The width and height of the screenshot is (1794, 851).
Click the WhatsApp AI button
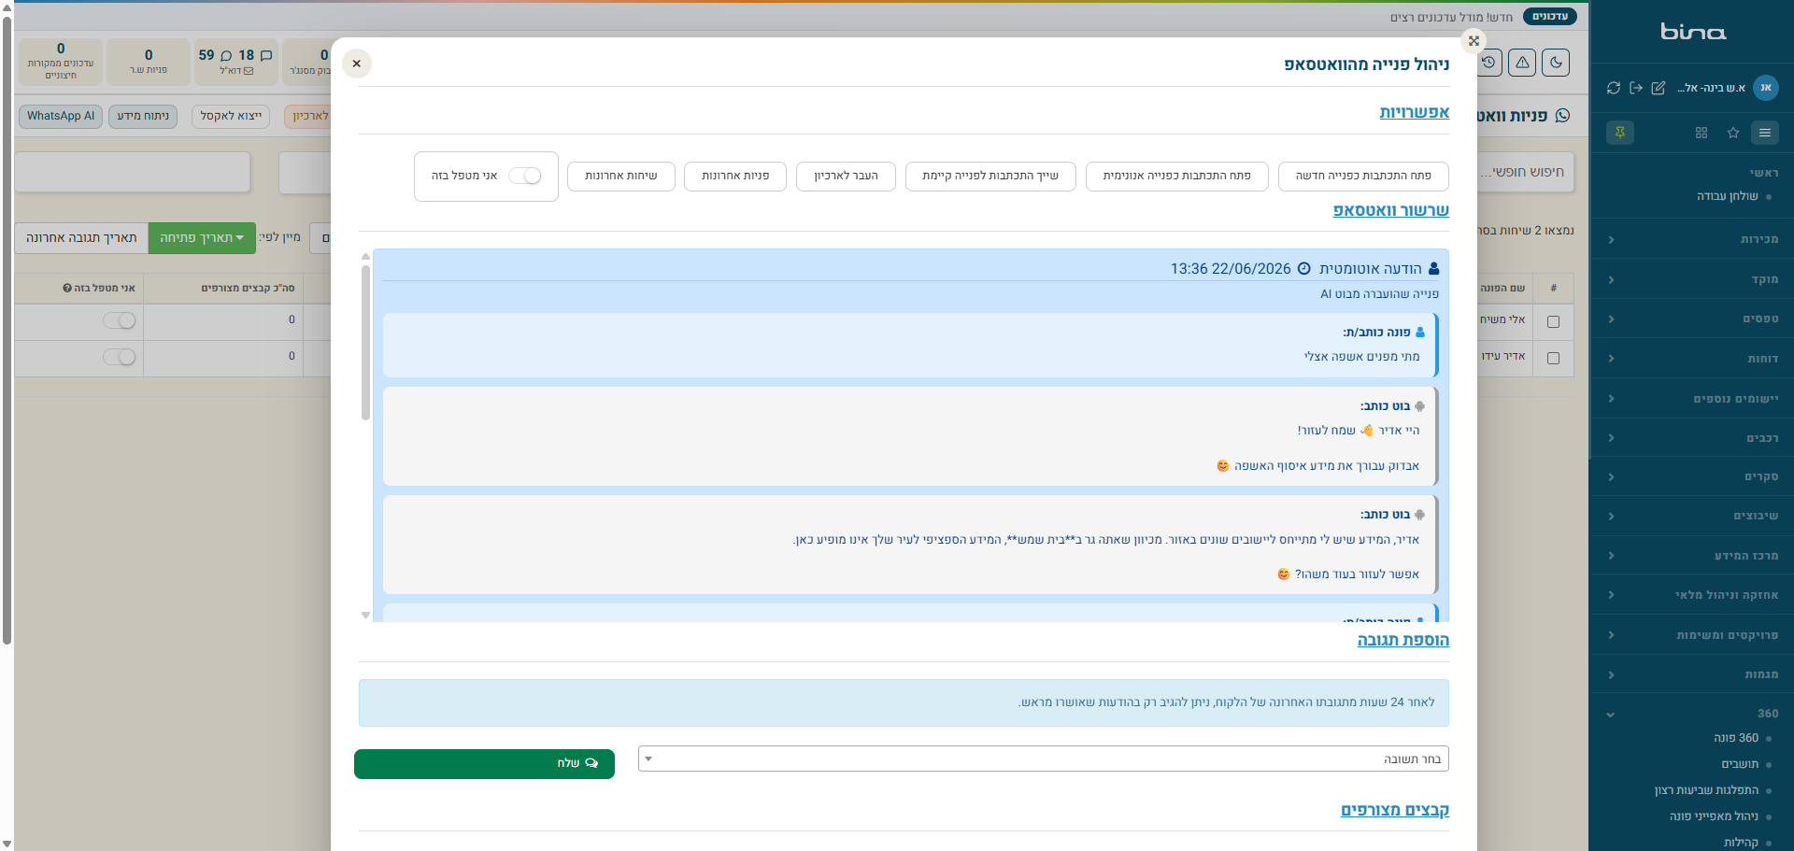(x=61, y=116)
